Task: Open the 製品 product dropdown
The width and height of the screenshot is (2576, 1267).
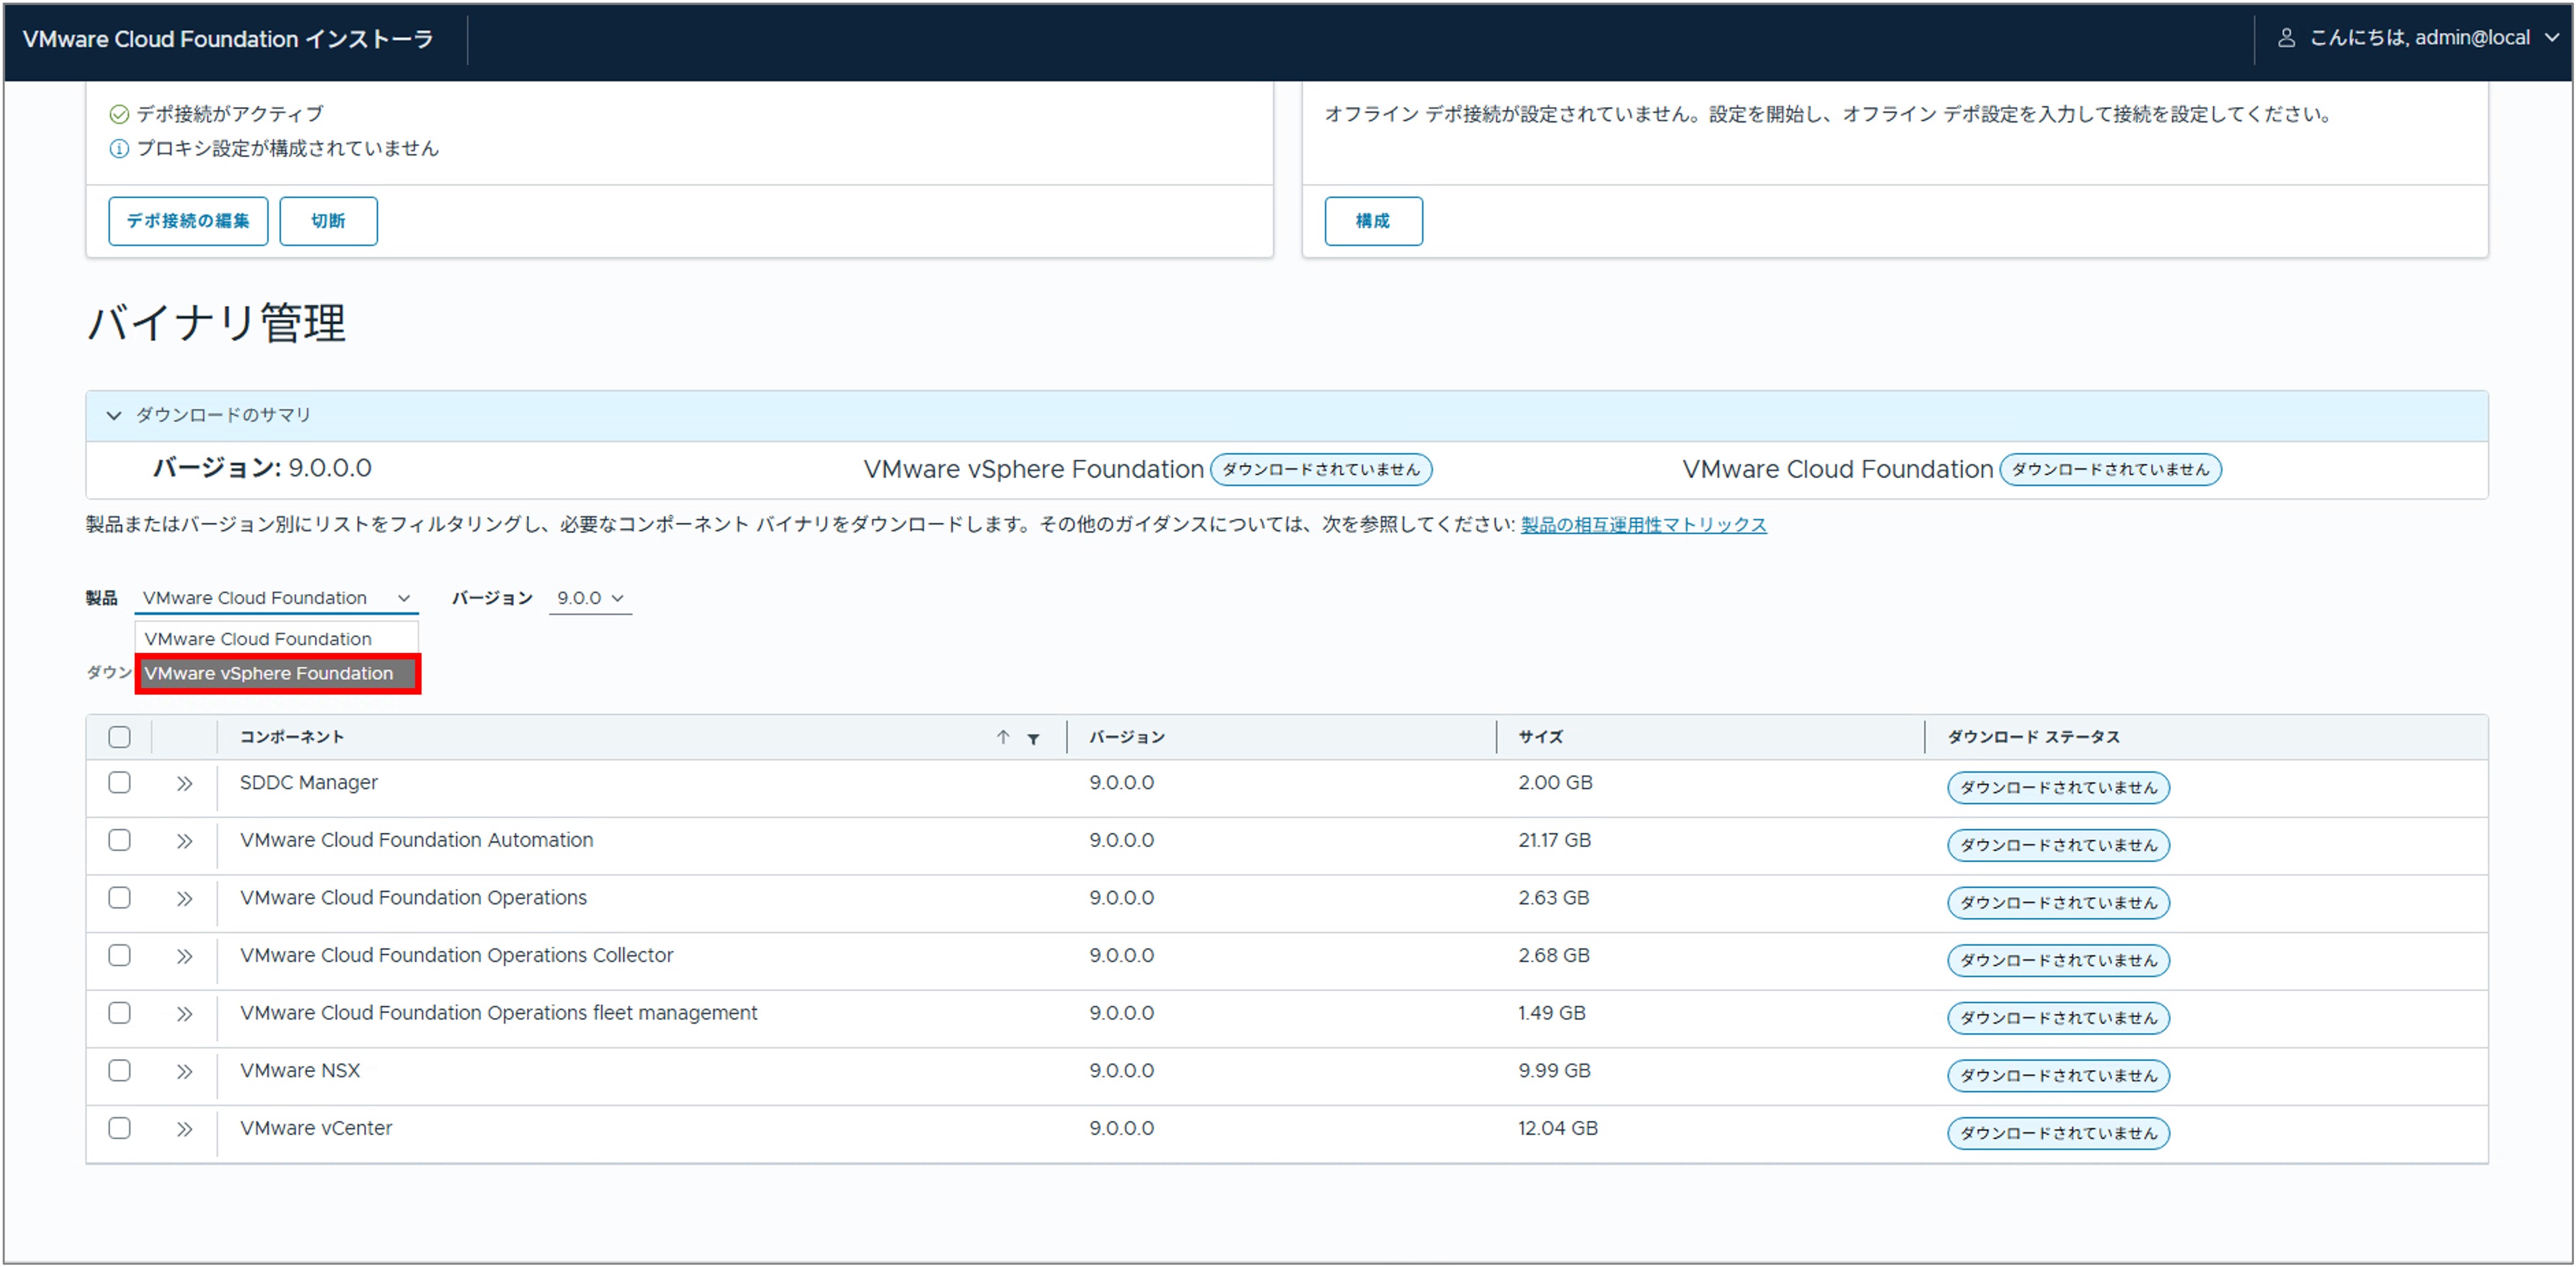Action: tap(276, 598)
